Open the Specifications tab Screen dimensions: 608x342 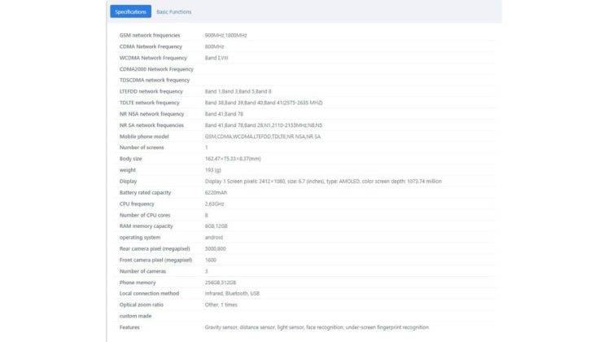pyautogui.click(x=131, y=11)
